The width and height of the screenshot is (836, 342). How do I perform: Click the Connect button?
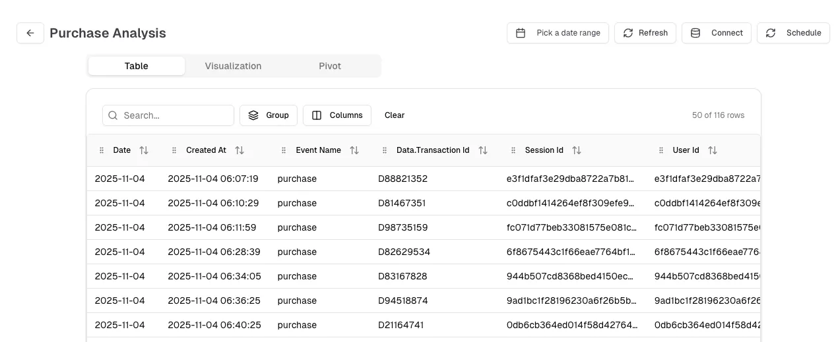tap(717, 33)
